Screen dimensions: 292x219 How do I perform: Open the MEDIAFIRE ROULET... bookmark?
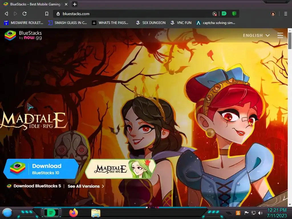(x=24, y=23)
